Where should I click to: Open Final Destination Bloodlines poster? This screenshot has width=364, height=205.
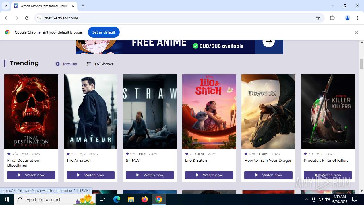(x=31, y=112)
